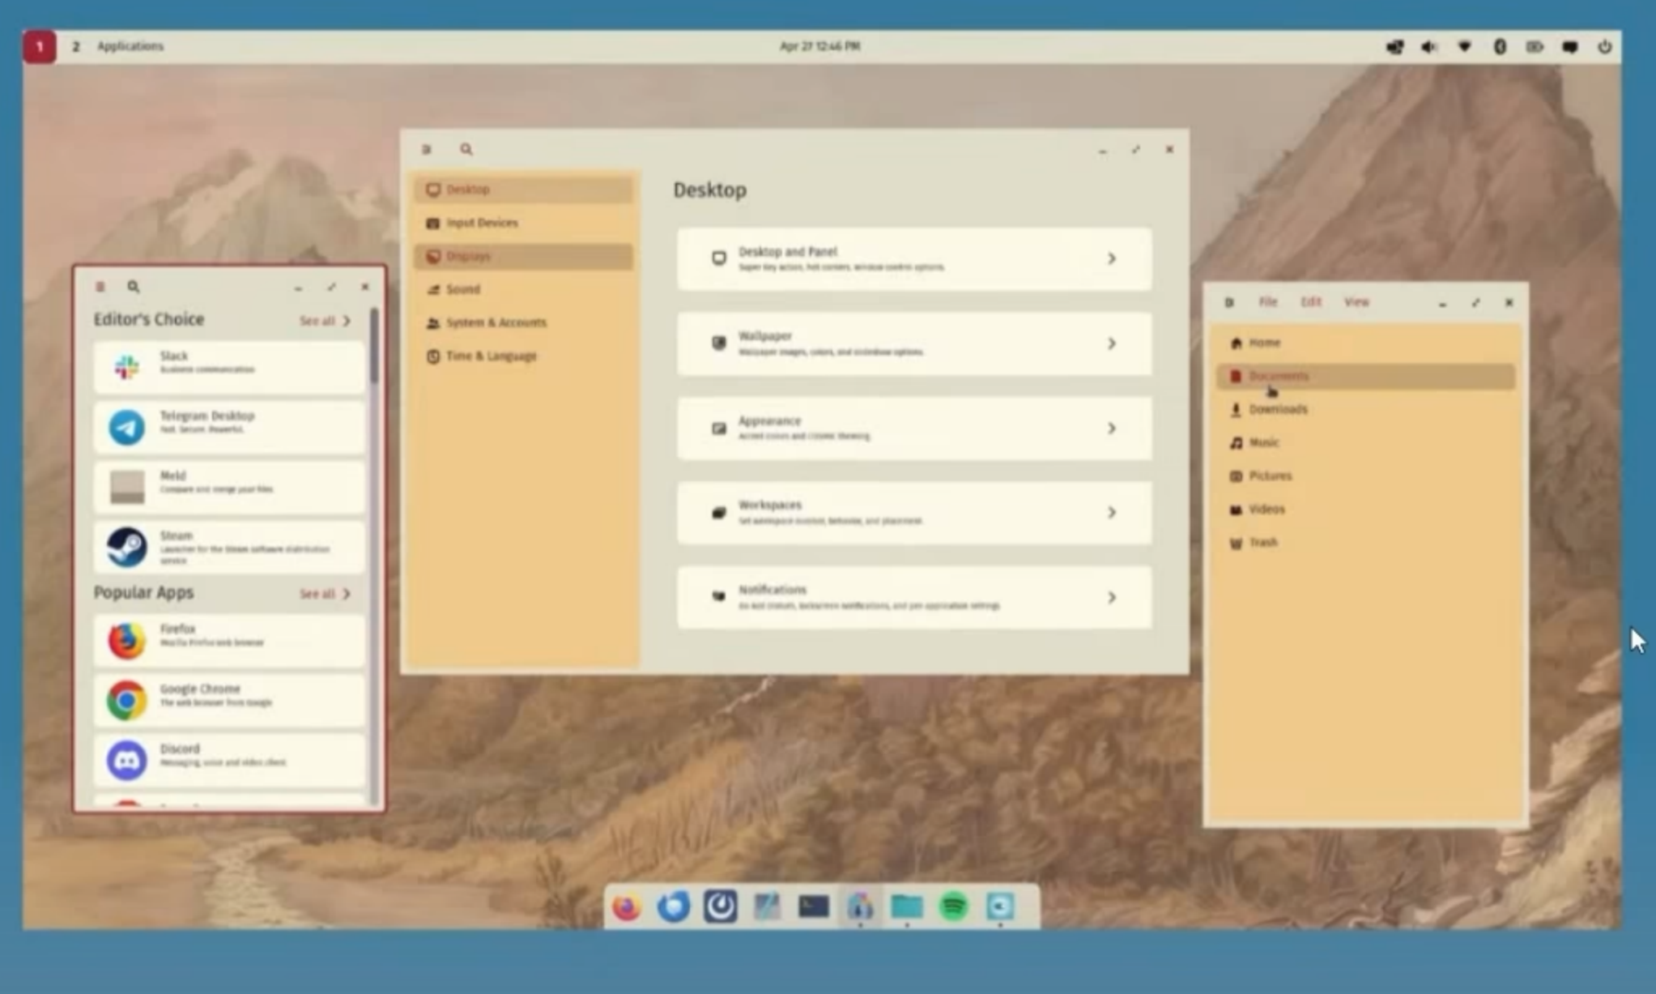
Task: Open Spotify from the dock
Action: point(952,907)
